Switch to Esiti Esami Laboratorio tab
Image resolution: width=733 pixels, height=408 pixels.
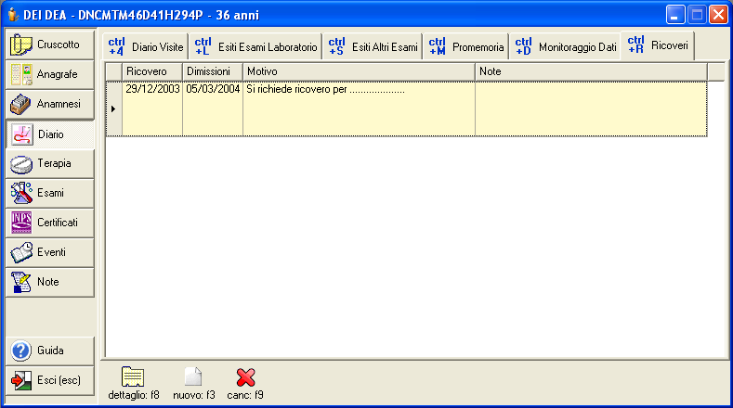(256, 46)
